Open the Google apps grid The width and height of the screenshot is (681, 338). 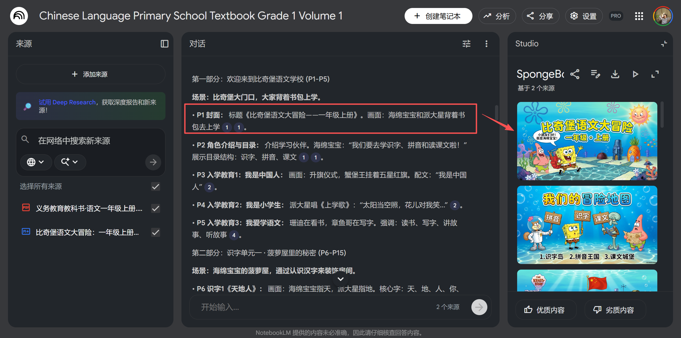click(639, 16)
